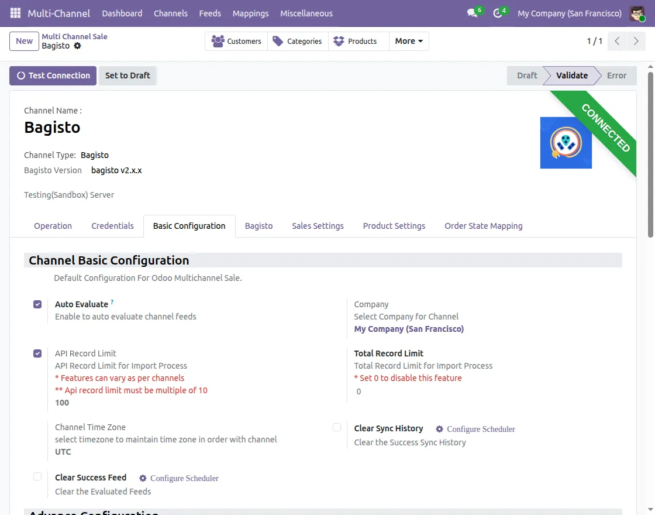Toggle the Auto Evaluate checkbox
The width and height of the screenshot is (655, 515).
click(x=37, y=304)
